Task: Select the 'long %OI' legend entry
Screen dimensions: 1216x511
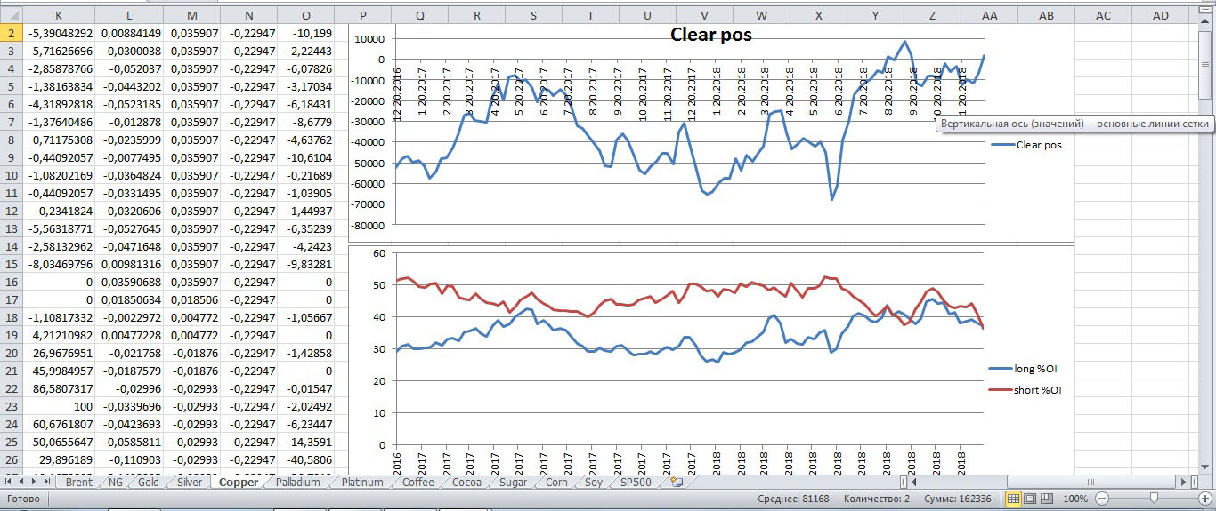Action: tap(1025, 369)
